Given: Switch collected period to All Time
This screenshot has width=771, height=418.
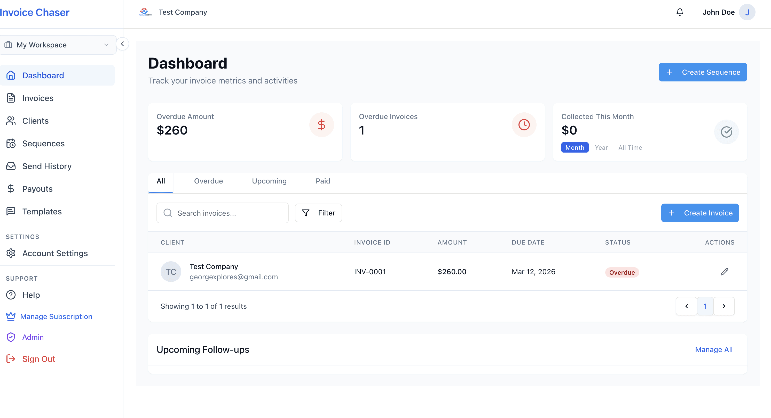Looking at the screenshot, I should [630, 148].
